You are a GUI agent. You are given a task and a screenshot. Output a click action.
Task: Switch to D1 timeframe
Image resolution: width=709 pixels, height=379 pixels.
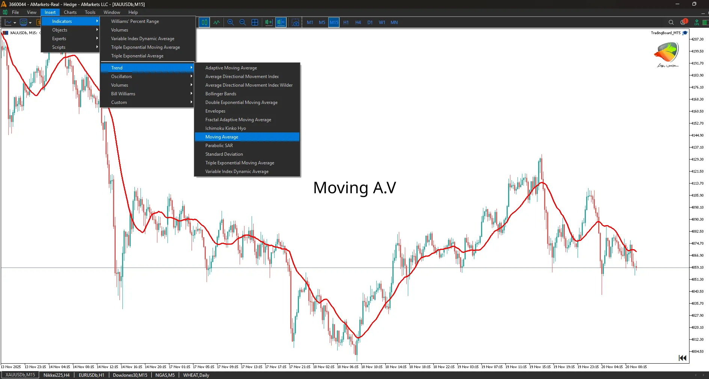tap(370, 23)
